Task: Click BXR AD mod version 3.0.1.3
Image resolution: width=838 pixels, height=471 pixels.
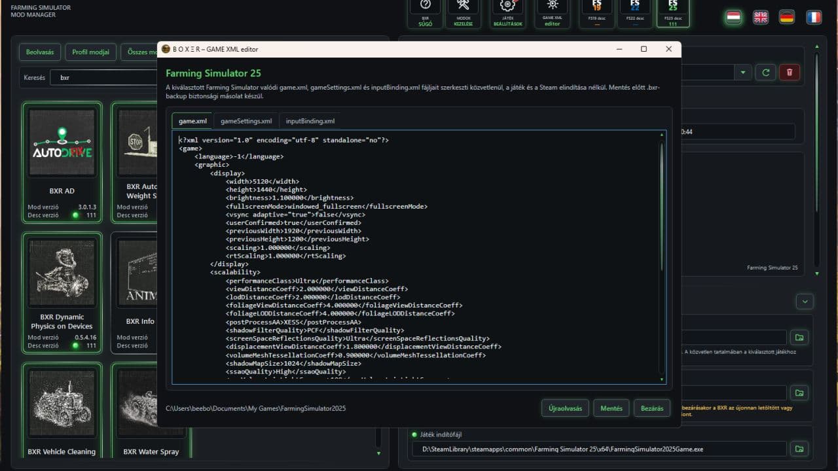Action: [87, 207]
